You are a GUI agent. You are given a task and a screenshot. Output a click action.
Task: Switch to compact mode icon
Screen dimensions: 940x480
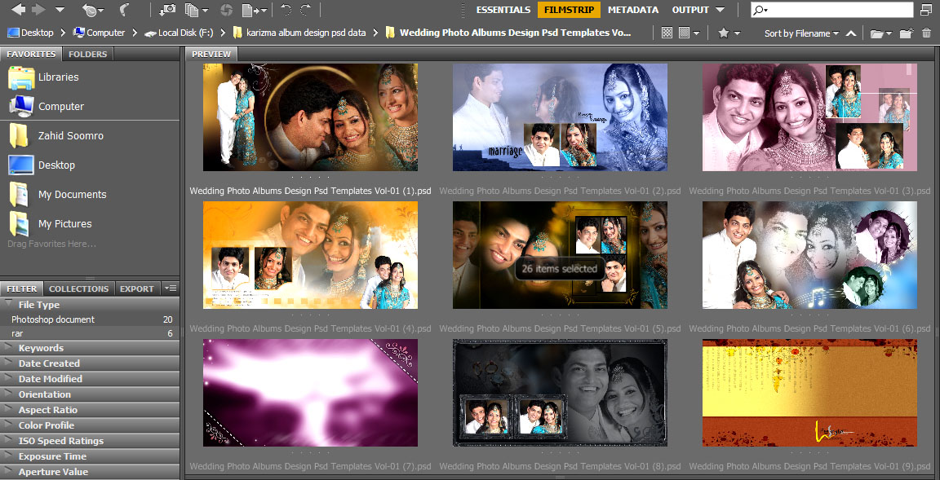point(925,10)
